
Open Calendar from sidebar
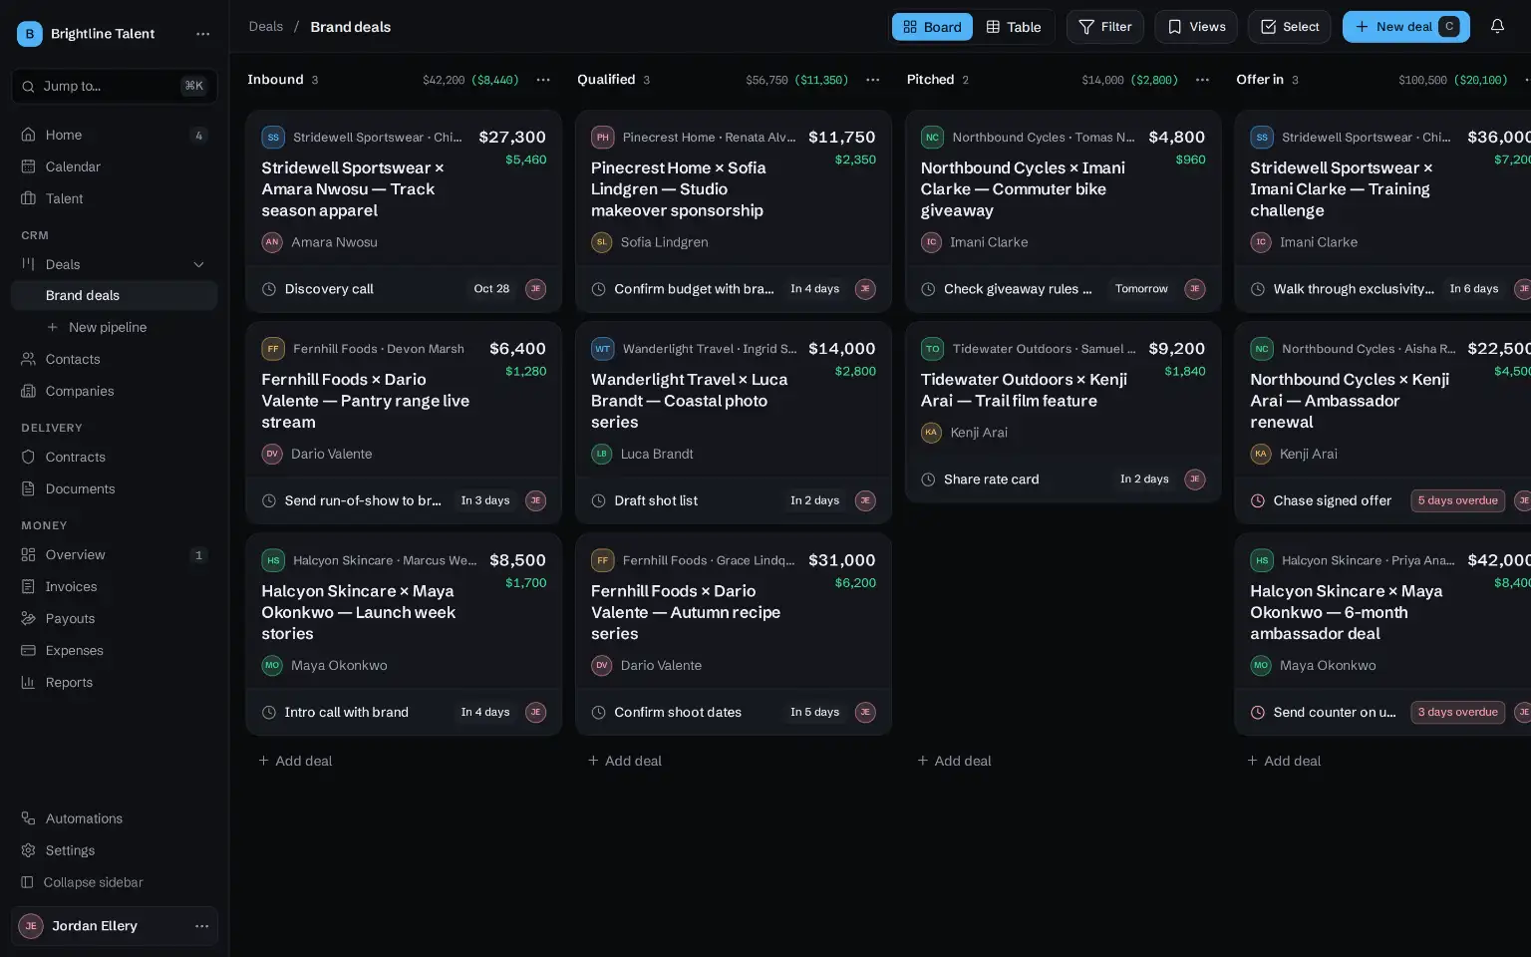(114, 166)
